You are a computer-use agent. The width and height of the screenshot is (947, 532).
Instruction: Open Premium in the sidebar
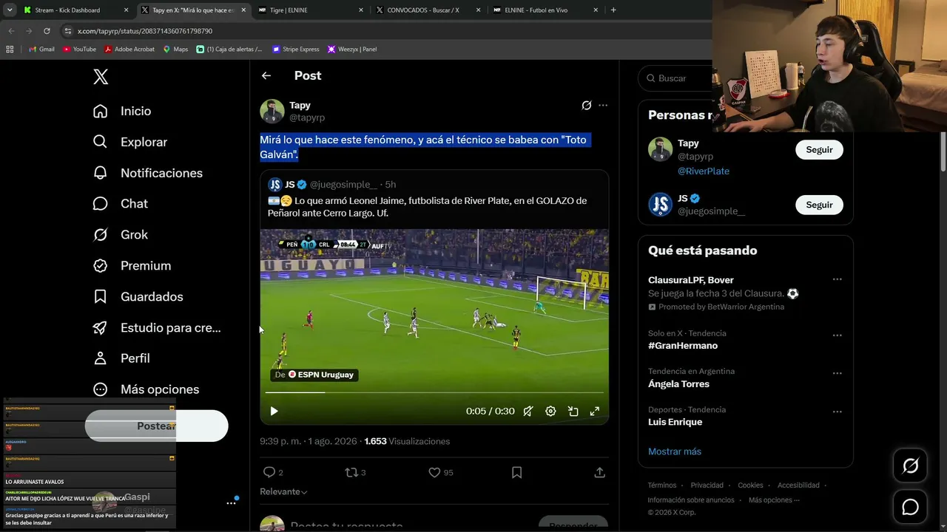[x=132, y=266]
